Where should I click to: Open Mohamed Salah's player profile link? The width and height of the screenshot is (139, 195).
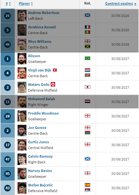tap(41, 99)
